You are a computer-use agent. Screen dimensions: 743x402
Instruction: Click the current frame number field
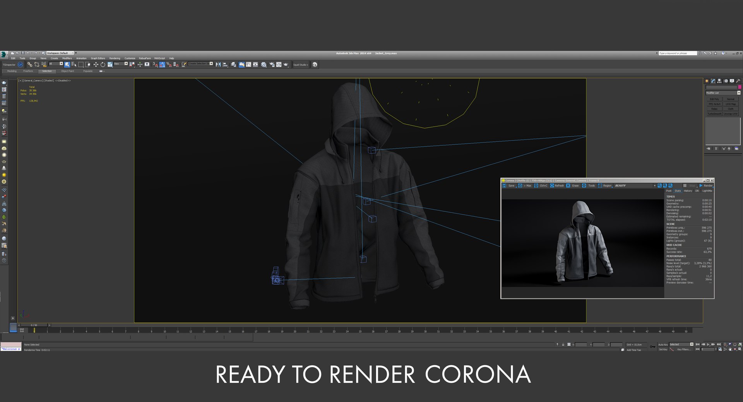point(707,349)
